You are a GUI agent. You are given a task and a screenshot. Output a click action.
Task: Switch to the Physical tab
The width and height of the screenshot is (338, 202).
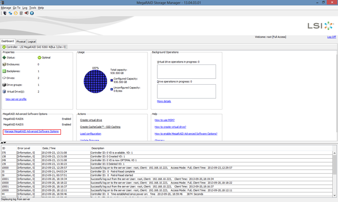click(21, 42)
